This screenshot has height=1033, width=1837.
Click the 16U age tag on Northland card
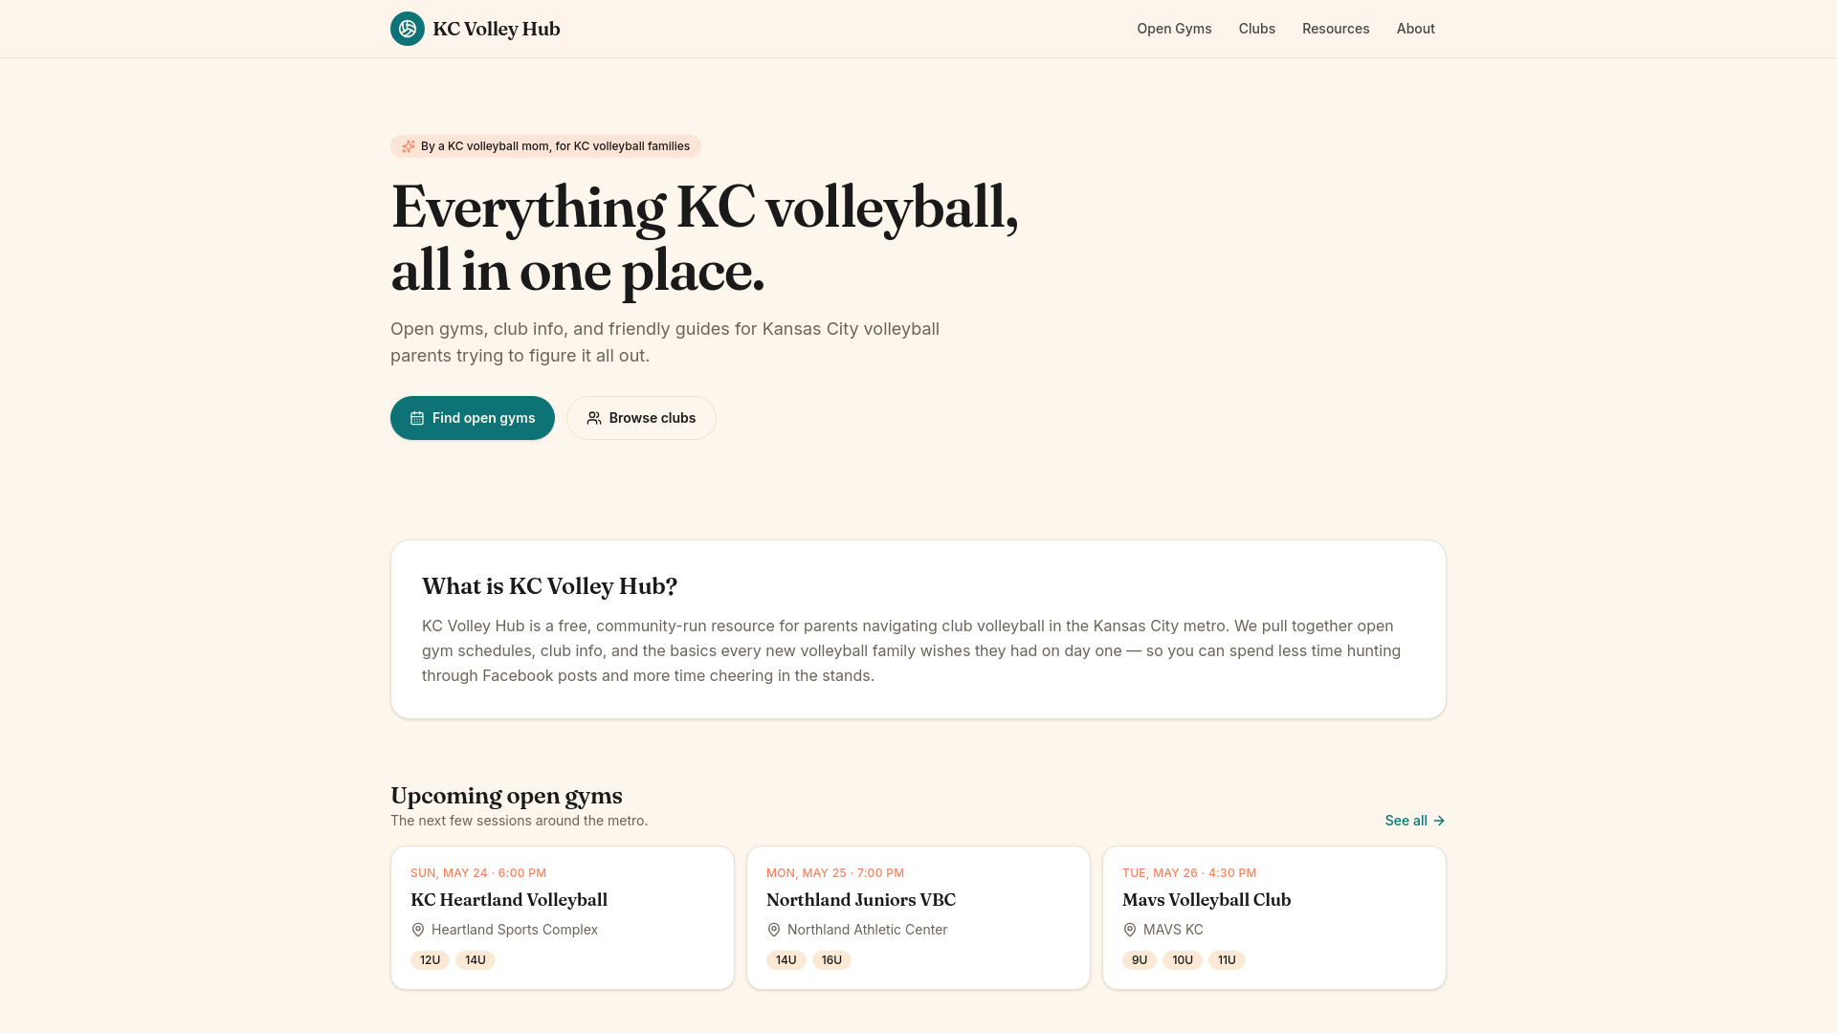coord(831,960)
